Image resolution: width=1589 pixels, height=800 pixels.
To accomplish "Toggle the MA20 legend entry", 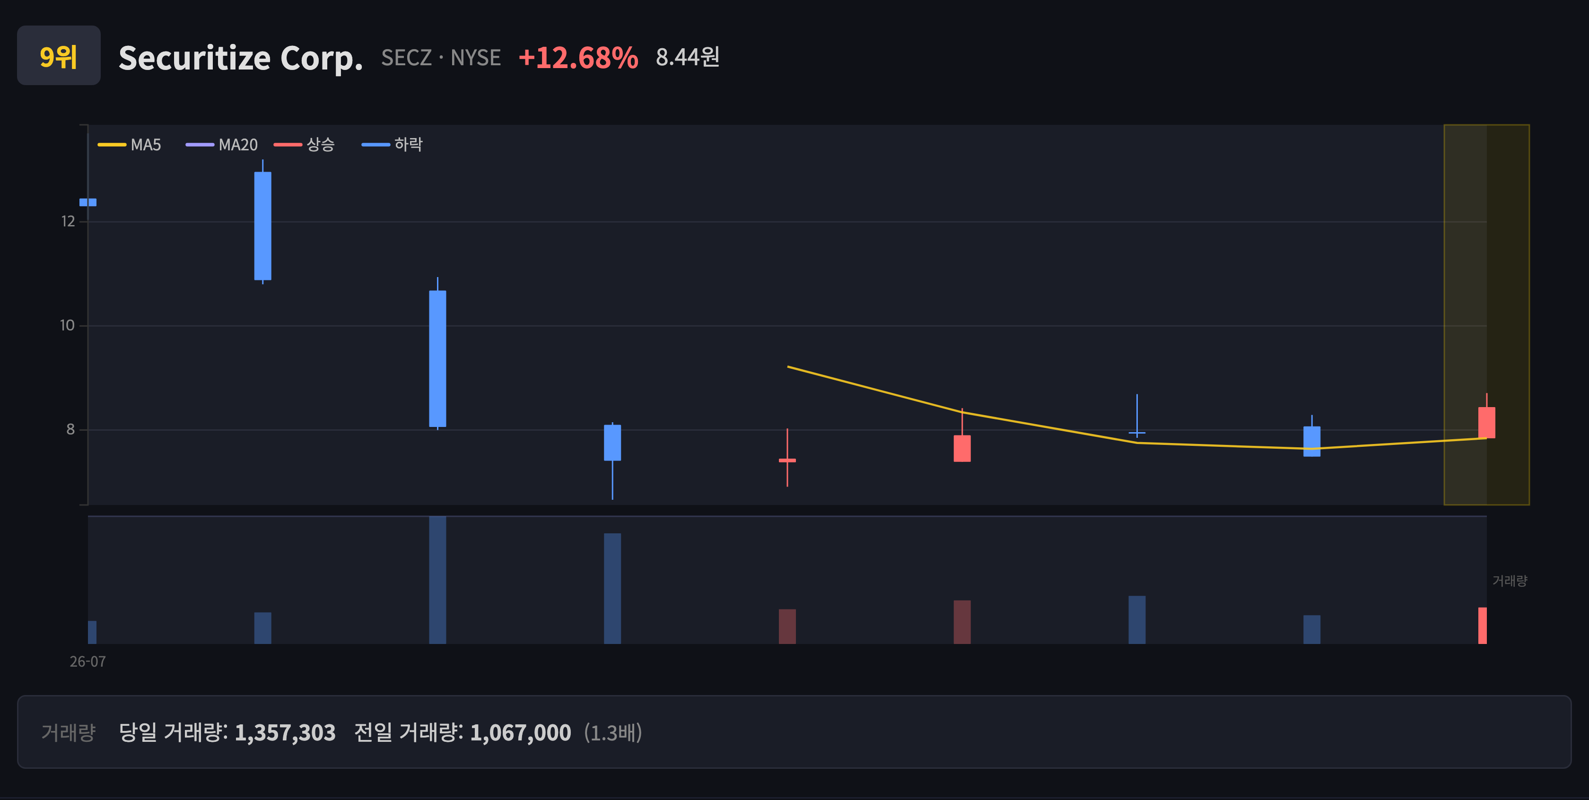I will [221, 144].
